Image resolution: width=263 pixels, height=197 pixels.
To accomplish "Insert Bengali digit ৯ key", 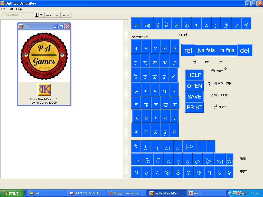I will (x=229, y=172).
